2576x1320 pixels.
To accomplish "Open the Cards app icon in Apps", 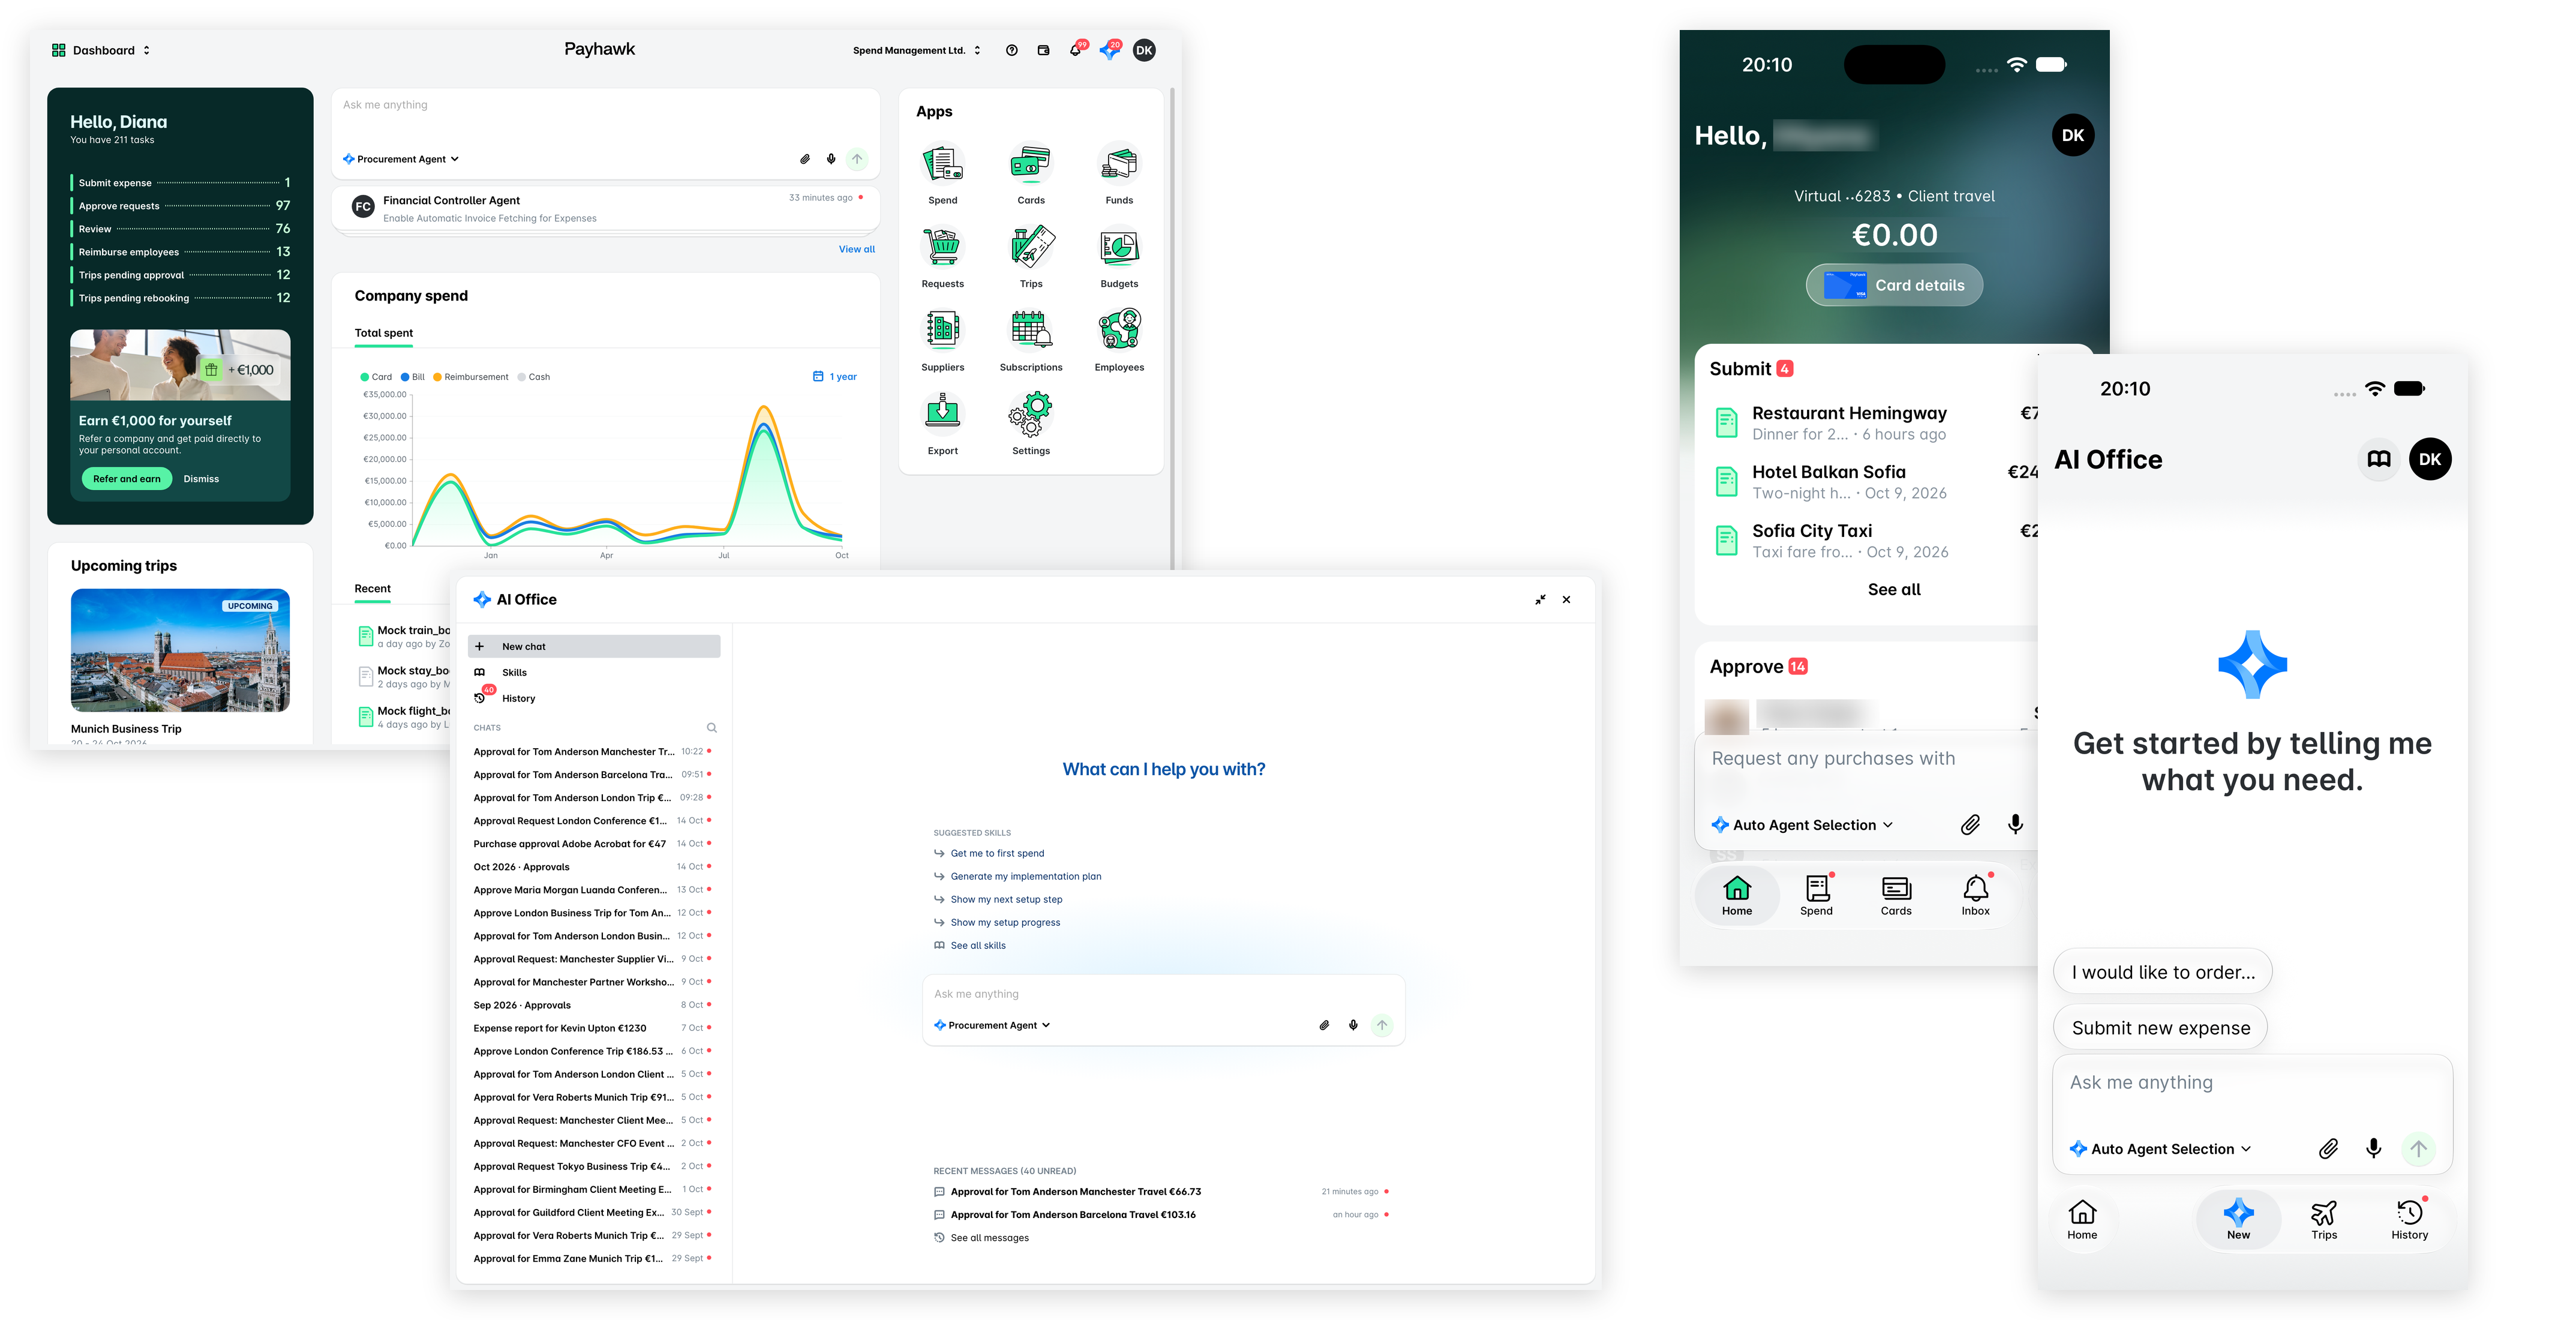I will [1030, 164].
